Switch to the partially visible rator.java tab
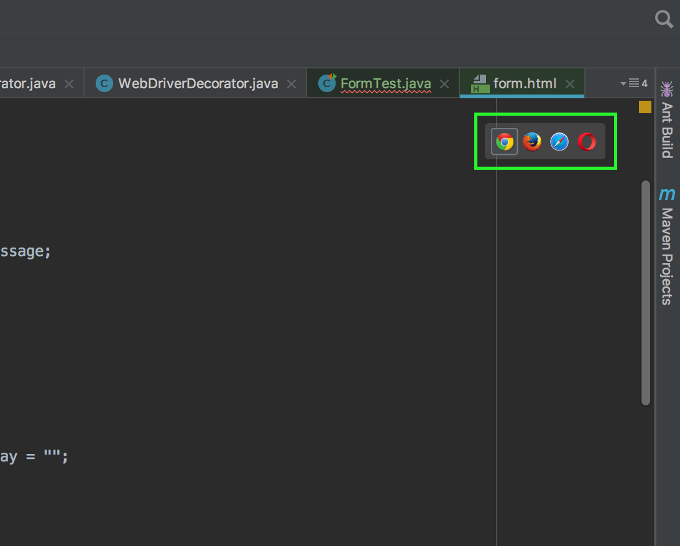Screen dimensions: 680x546 (28, 83)
